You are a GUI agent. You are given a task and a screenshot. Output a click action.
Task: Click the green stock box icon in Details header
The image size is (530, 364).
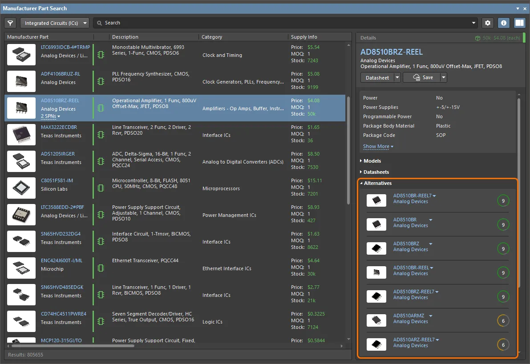(477, 38)
